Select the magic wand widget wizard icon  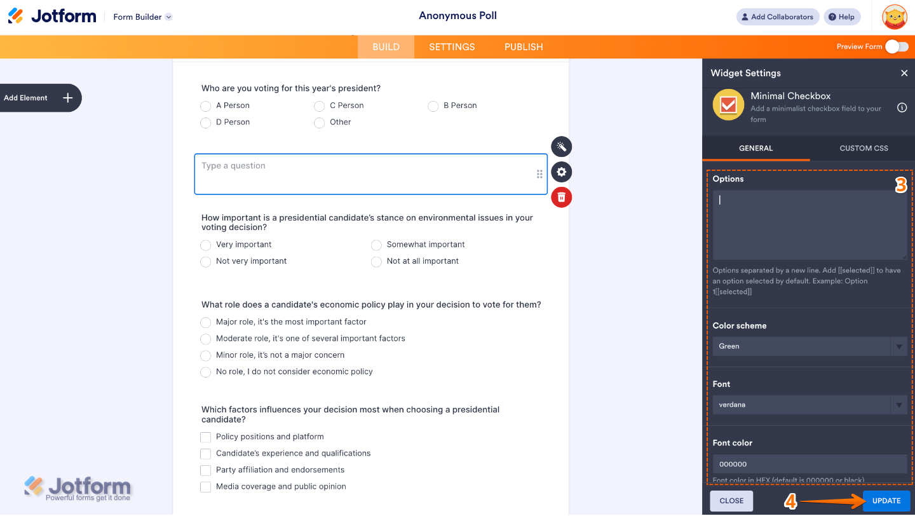point(561,146)
